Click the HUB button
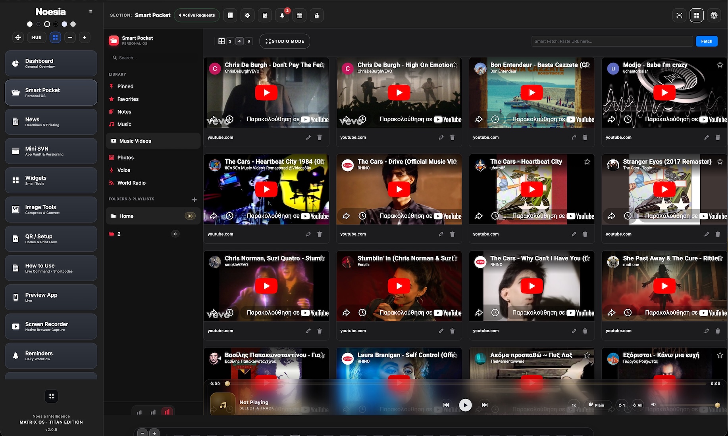728x436 pixels. [x=37, y=38]
